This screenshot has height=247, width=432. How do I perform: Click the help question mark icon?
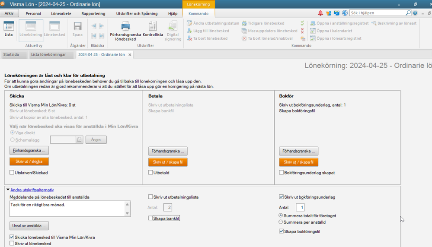click(416, 13)
